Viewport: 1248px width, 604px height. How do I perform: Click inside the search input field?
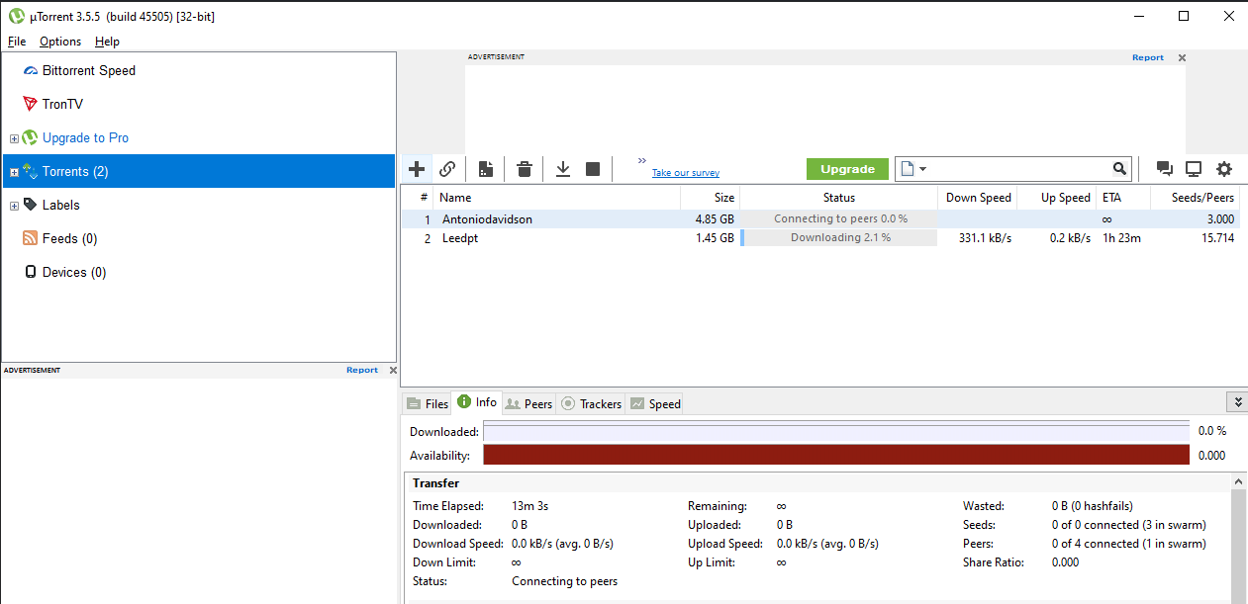(1019, 169)
